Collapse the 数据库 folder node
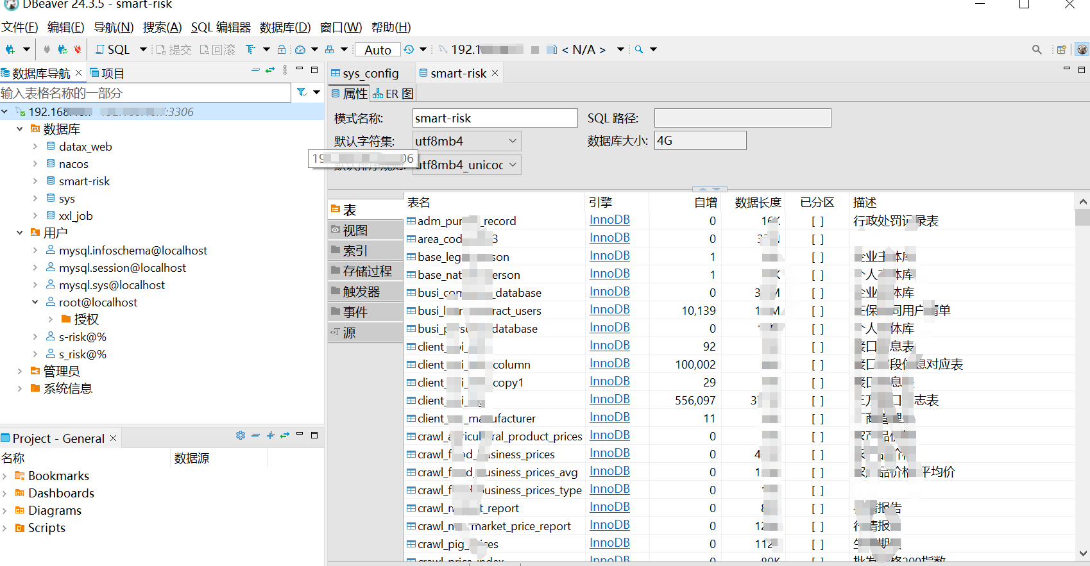1090x566 pixels. tap(20, 129)
